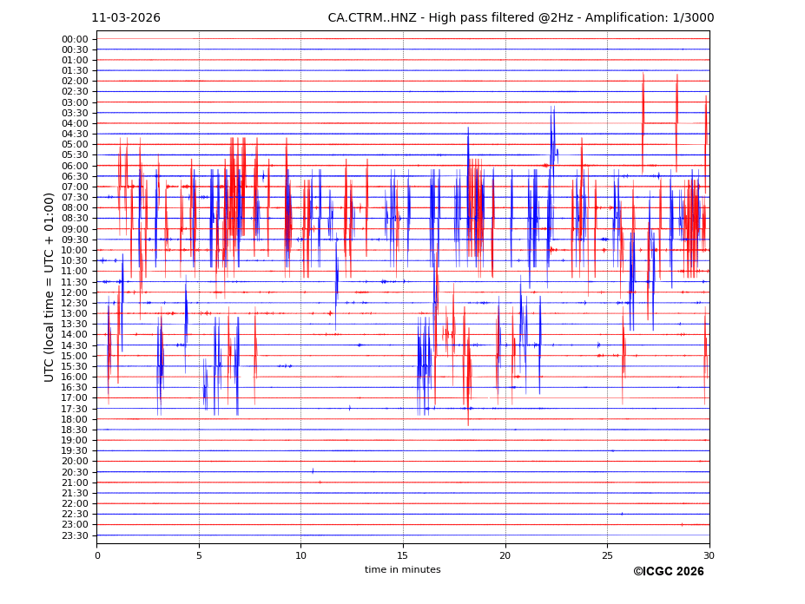This screenshot has width=805, height=604.
Task: Click the ©ICGC 2026 copyright text
Action: 668,571
